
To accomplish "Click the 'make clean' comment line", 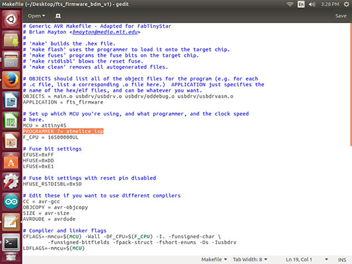I will 95,67.
